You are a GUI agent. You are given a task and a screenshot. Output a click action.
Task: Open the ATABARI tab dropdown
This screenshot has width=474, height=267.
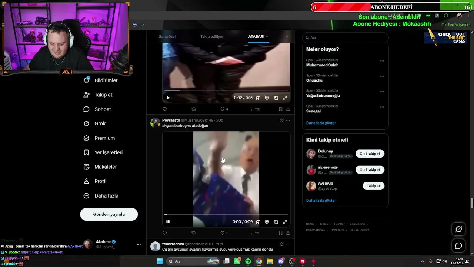tap(258, 37)
